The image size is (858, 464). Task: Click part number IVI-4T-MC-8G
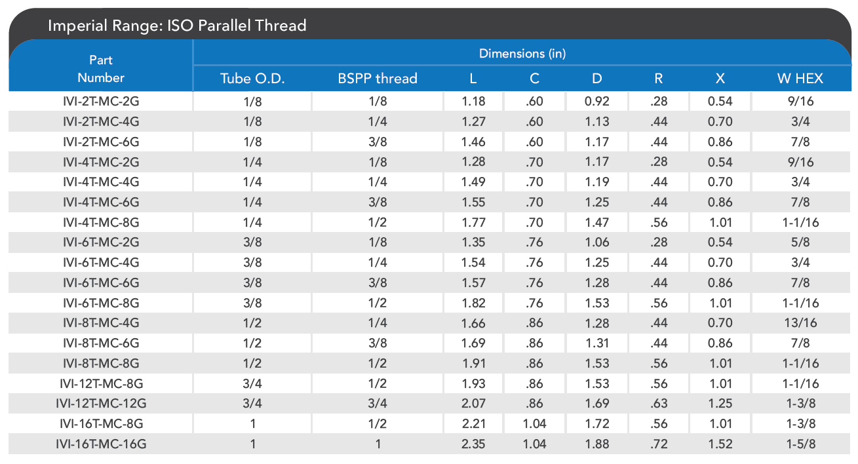[x=101, y=222]
